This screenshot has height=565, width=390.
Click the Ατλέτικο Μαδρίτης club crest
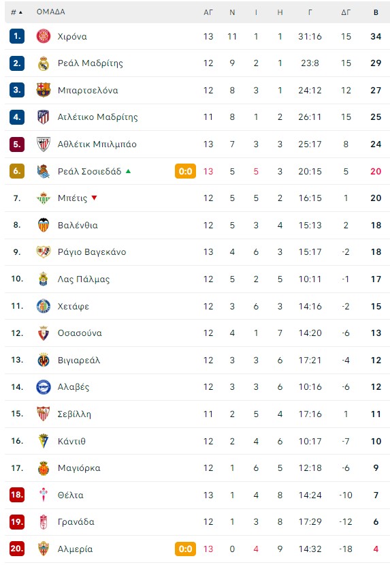point(43,117)
